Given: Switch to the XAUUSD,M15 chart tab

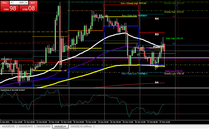Looking at the screenshot, I should (x=26, y=126).
